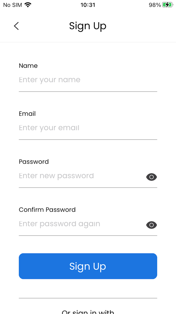
Task: Tap the 10:31 clock in the status bar
Action: 88,5
